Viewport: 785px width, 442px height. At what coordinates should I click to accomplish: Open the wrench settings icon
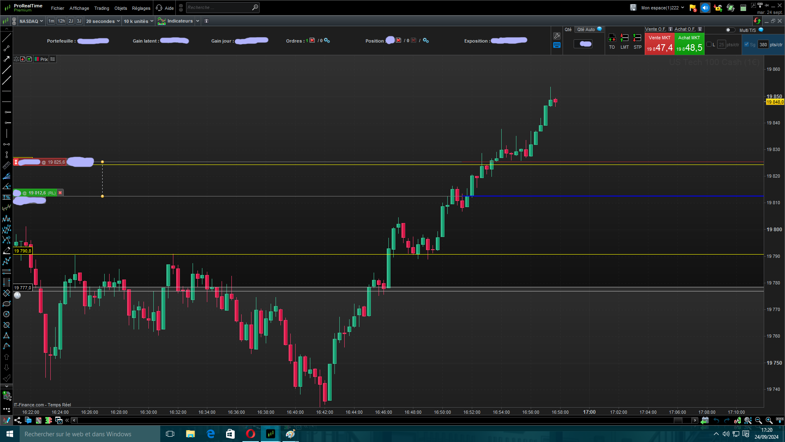click(x=557, y=36)
